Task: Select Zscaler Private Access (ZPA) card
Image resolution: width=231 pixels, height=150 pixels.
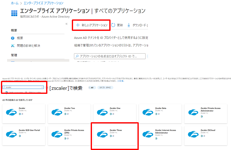Action: pyautogui.click(x=69, y=136)
